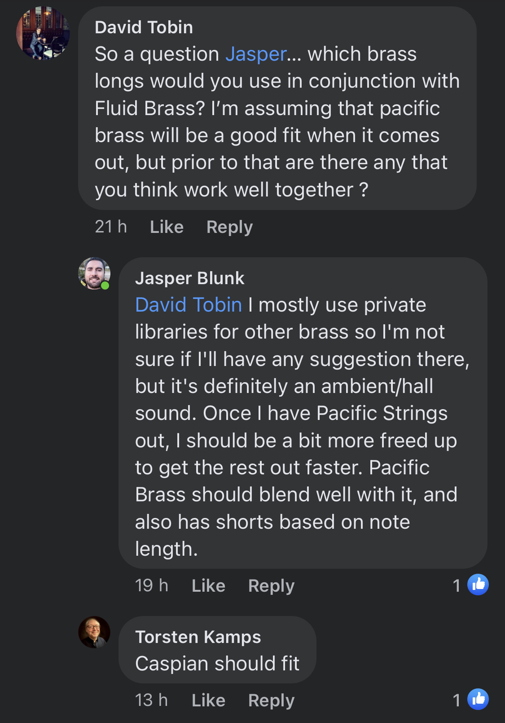This screenshot has height=723, width=505.
Task: Click the David Tobin author name
Action: tap(144, 27)
